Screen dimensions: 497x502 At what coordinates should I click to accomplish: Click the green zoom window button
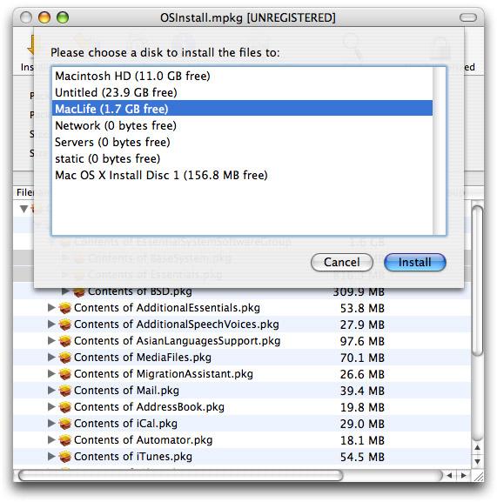point(63,17)
